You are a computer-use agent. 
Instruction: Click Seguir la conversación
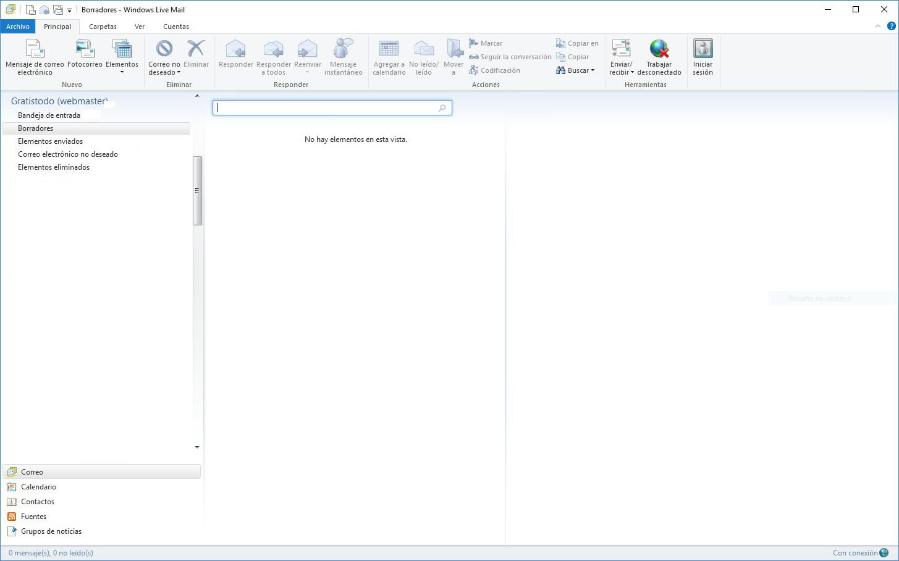point(510,57)
